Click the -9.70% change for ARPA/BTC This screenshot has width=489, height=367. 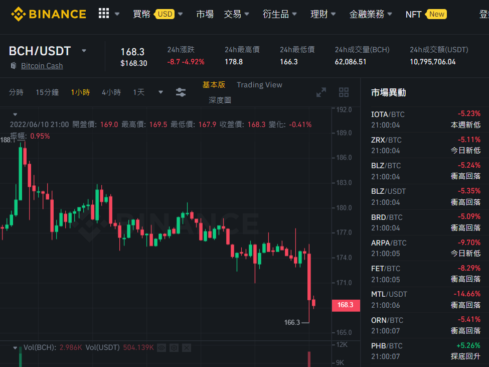[469, 242]
